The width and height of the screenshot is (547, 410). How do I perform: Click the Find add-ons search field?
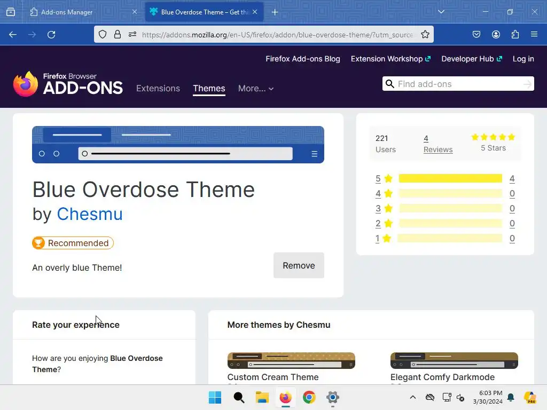pyautogui.click(x=458, y=84)
